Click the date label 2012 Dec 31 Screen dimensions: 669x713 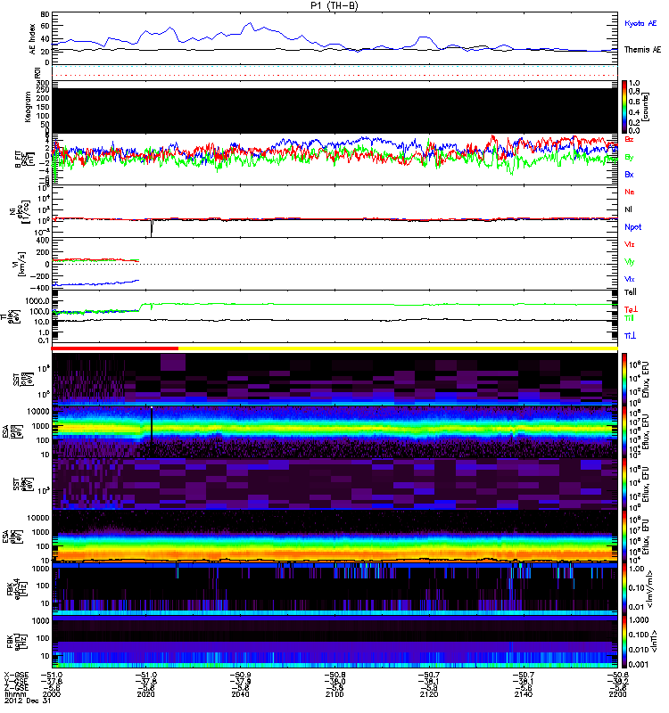tap(28, 701)
